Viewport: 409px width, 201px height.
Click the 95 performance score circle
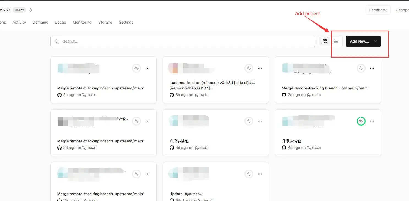361,121
